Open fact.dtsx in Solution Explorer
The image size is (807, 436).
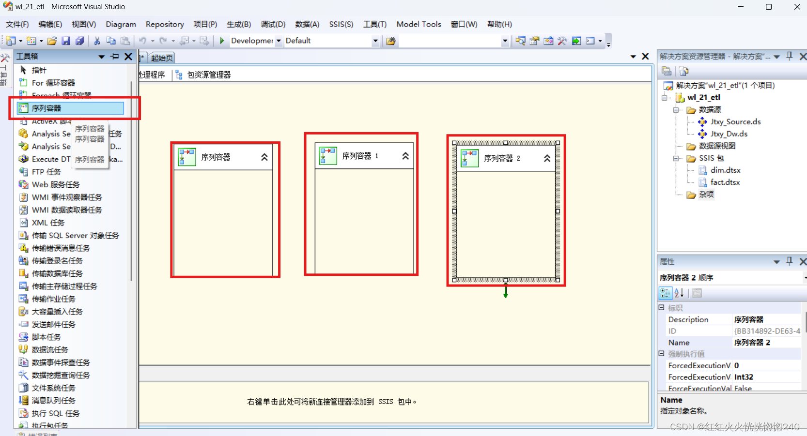[x=725, y=182]
